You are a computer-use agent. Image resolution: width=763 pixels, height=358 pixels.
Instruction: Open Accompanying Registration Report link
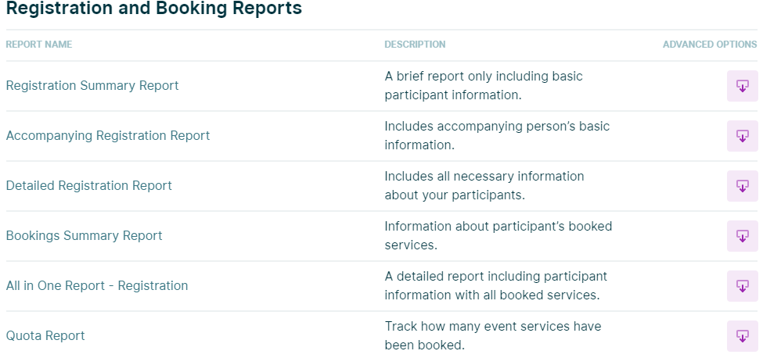108,136
